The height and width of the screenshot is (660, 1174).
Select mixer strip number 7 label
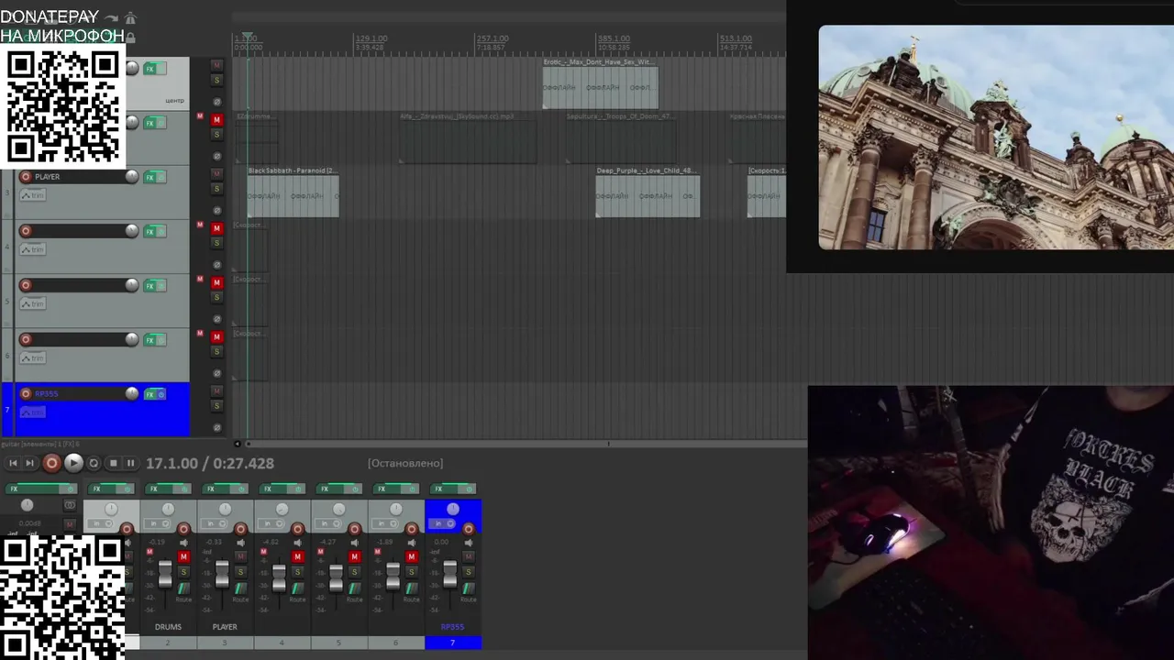(452, 643)
